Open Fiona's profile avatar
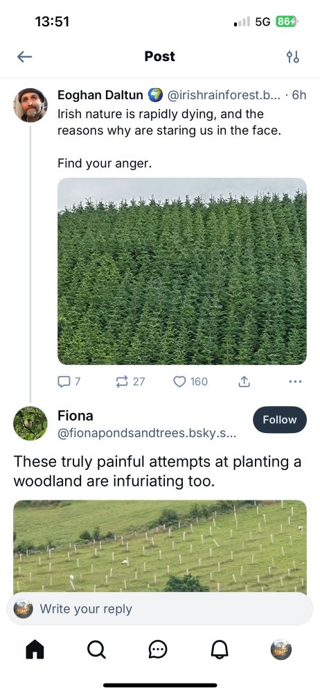This screenshot has height=694, width=320. click(30, 423)
